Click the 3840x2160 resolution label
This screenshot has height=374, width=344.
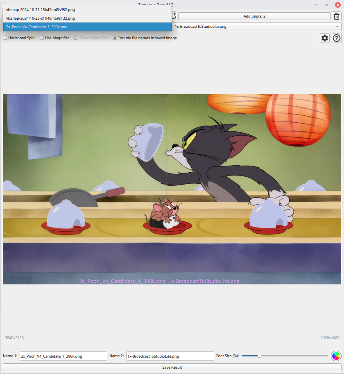point(14,338)
